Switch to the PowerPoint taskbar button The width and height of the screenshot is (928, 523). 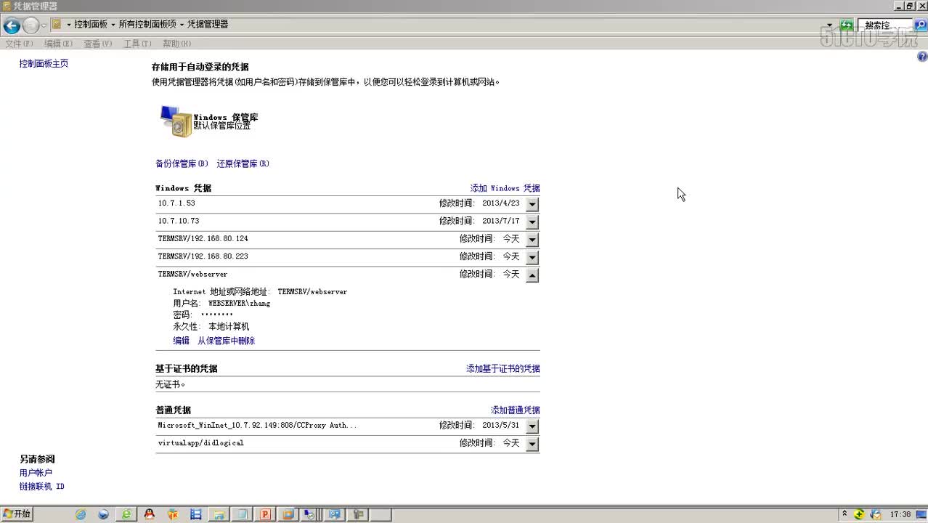(265, 514)
